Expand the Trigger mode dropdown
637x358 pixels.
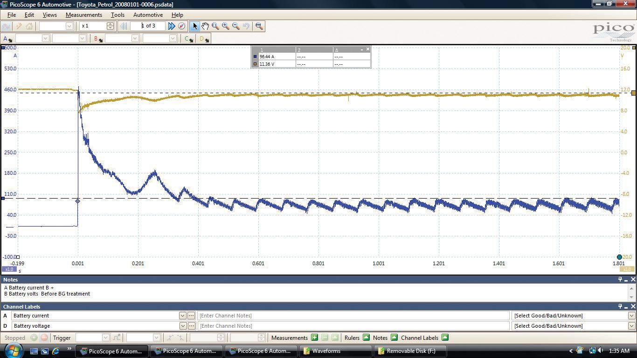(x=105, y=338)
